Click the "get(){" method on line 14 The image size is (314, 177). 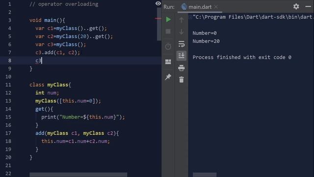tap(44, 109)
